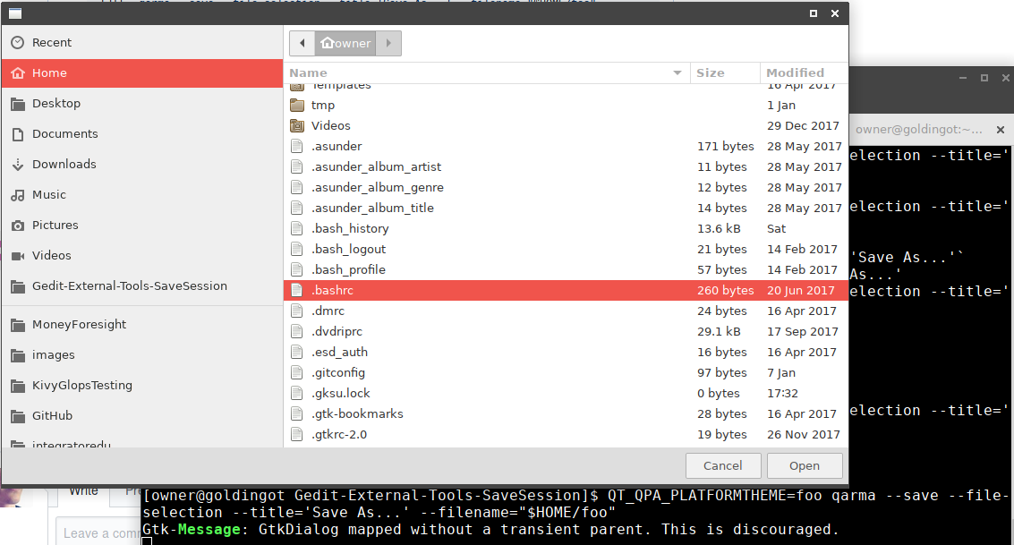
Task: Sort files by the Modified column
Action: (x=794, y=72)
